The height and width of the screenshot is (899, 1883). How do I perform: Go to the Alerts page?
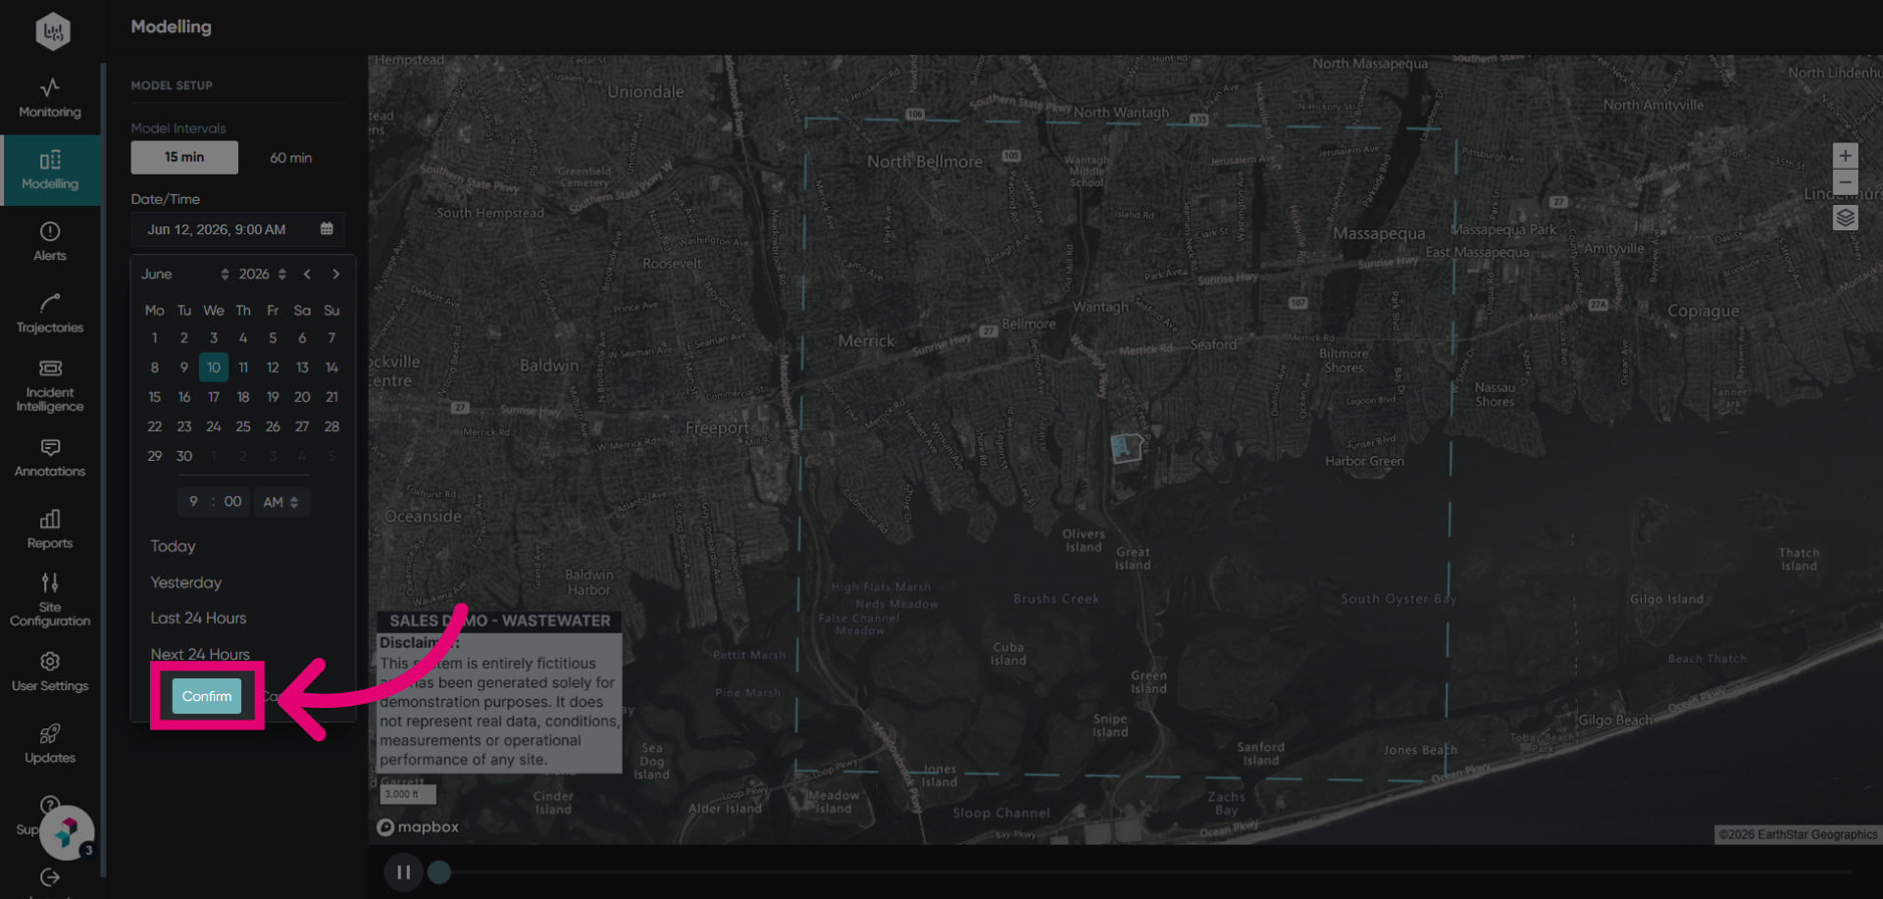50,241
